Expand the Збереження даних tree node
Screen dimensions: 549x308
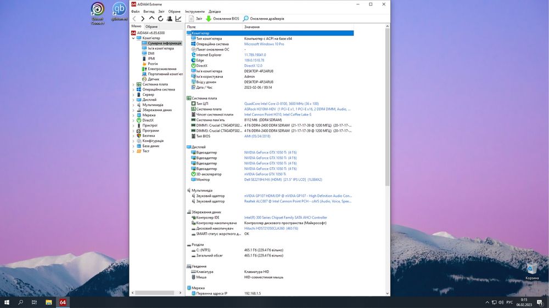pyautogui.click(x=133, y=110)
